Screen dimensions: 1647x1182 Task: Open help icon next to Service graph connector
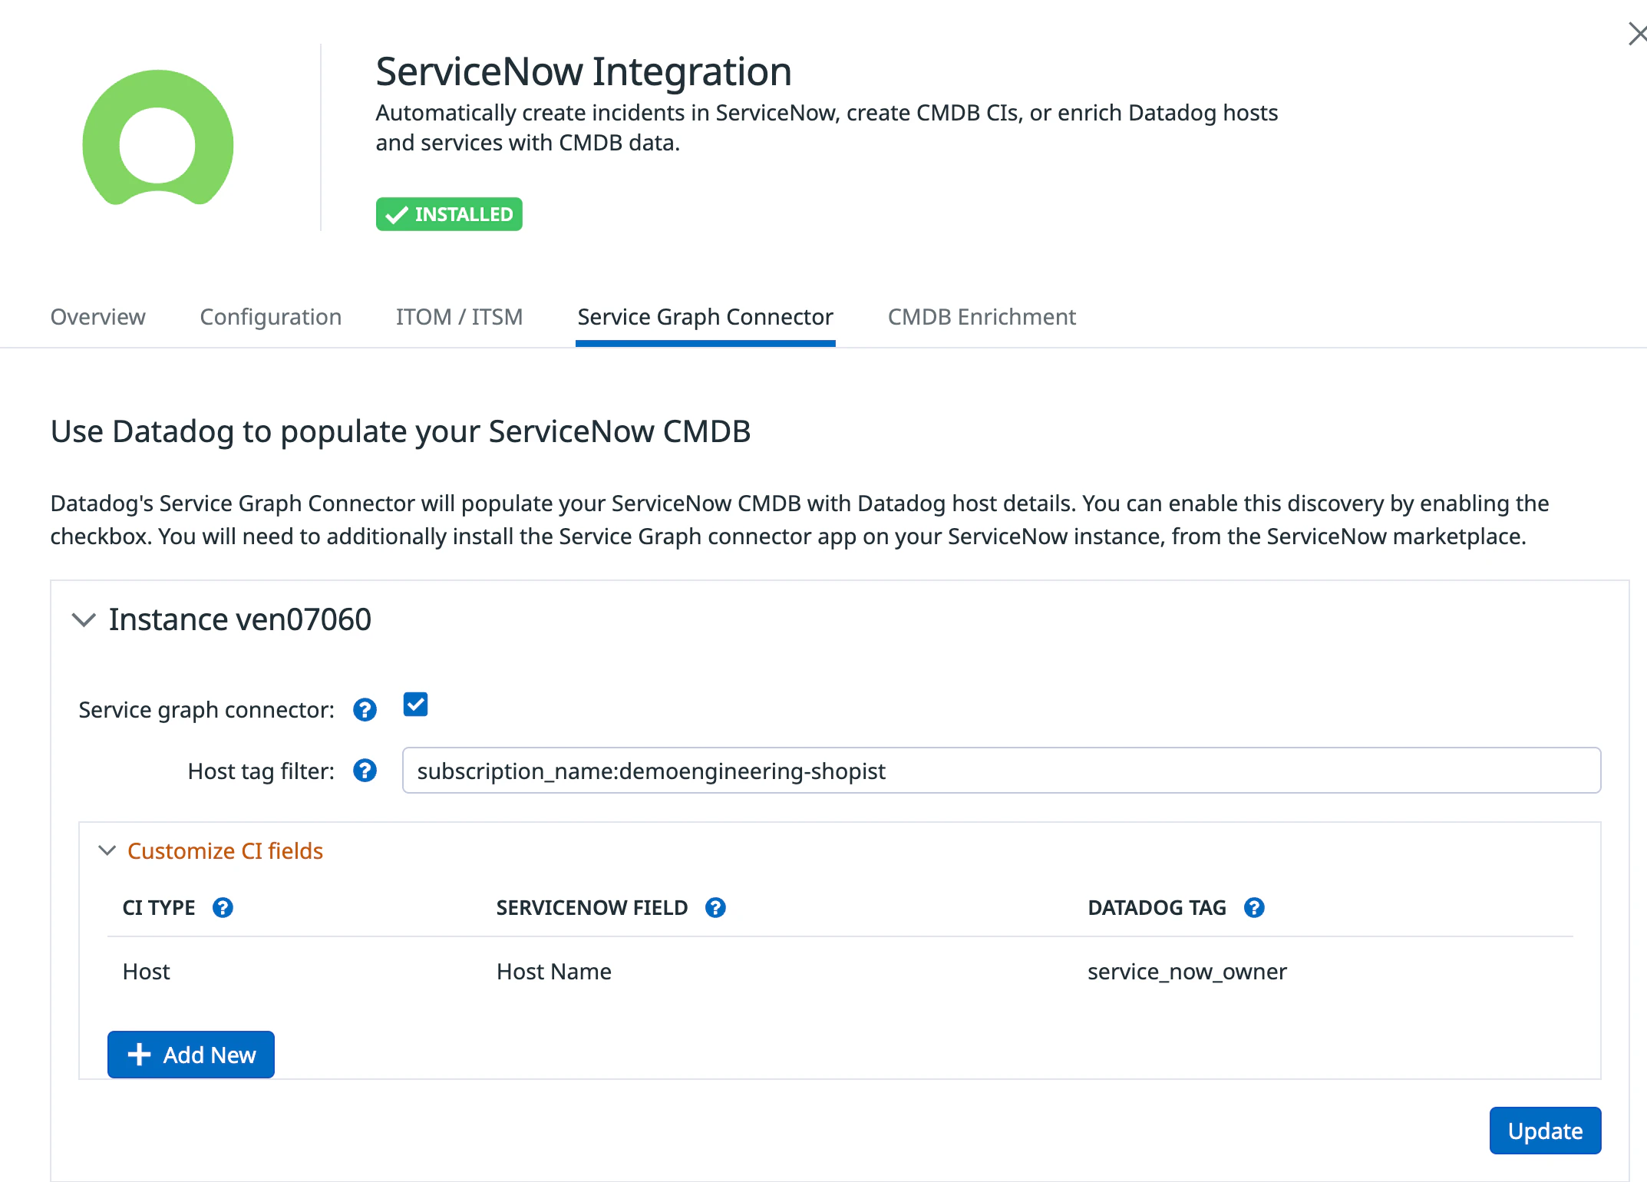(365, 710)
